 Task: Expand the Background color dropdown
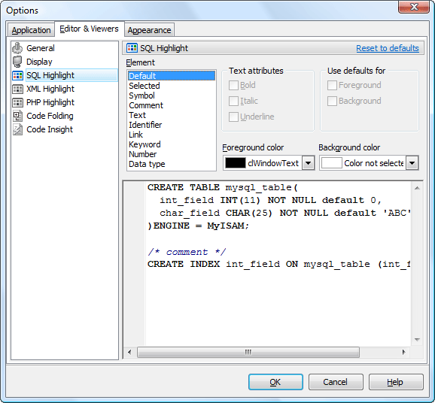coord(412,163)
